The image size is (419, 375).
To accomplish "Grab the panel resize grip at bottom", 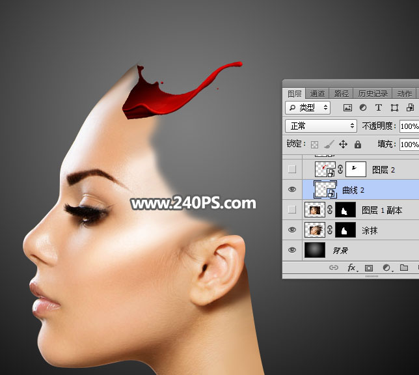I will point(372,276).
